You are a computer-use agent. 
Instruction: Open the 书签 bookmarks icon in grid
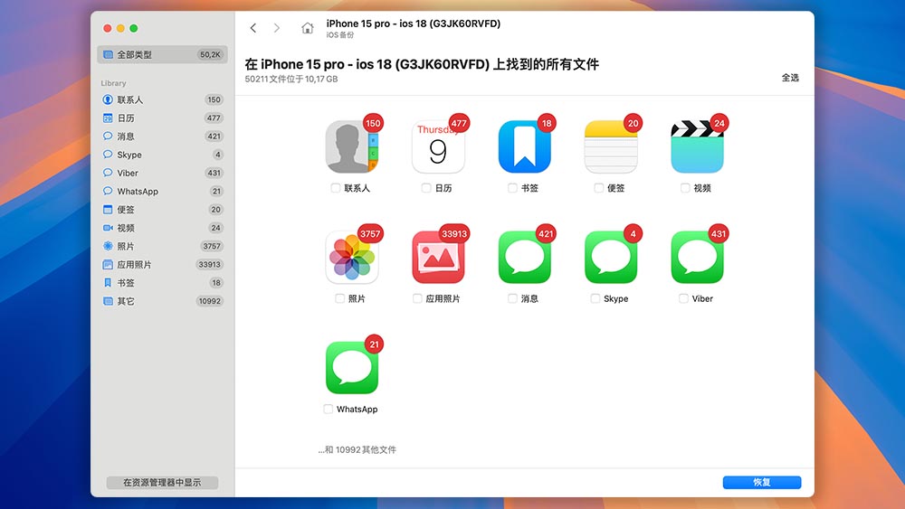click(525, 146)
